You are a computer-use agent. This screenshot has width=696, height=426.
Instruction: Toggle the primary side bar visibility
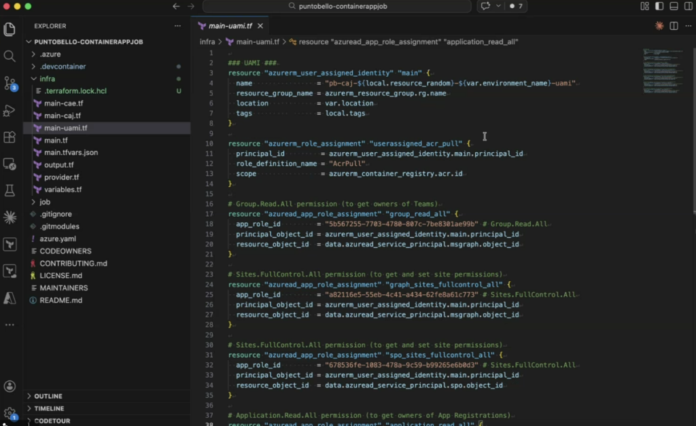click(659, 6)
